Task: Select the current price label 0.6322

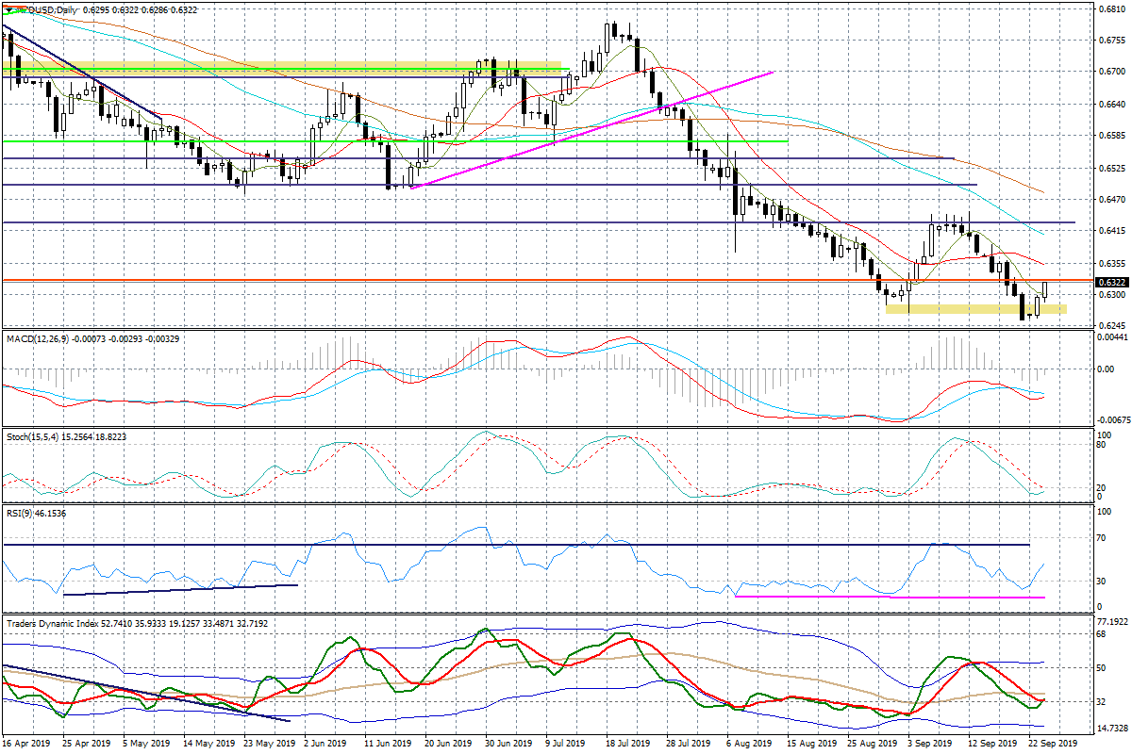Action: pyautogui.click(x=1110, y=282)
